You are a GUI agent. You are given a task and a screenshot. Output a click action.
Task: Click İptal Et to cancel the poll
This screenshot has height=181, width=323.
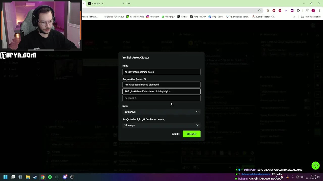pos(175,134)
